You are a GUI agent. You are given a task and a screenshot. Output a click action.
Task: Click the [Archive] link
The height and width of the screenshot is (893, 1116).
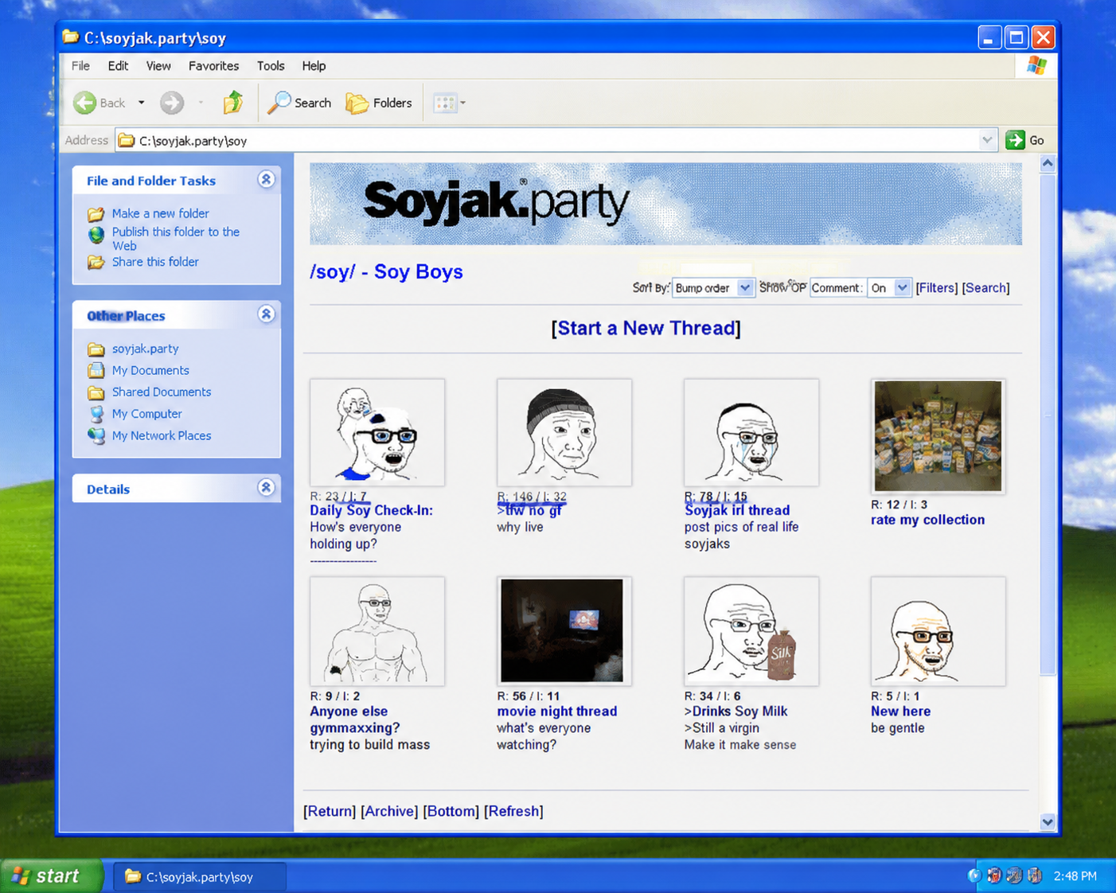point(389,811)
